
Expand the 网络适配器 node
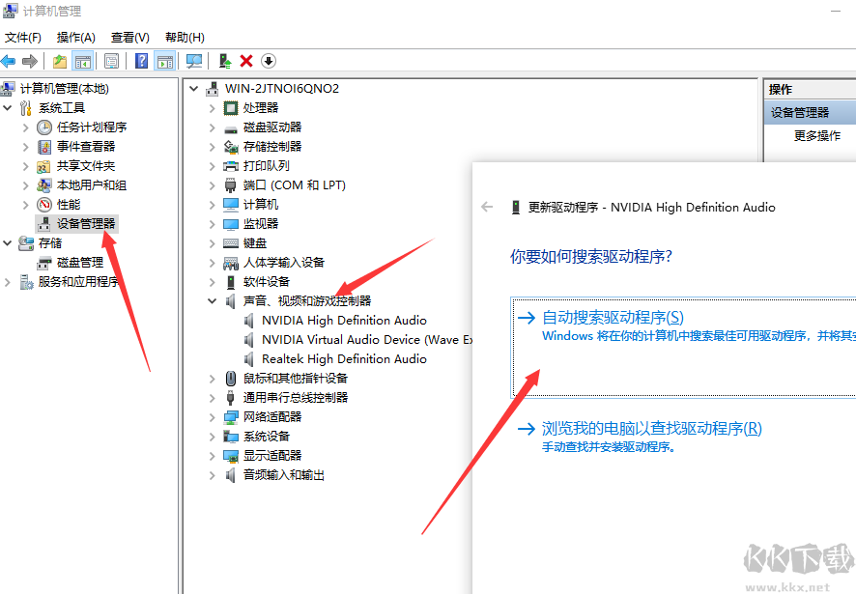point(211,416)
